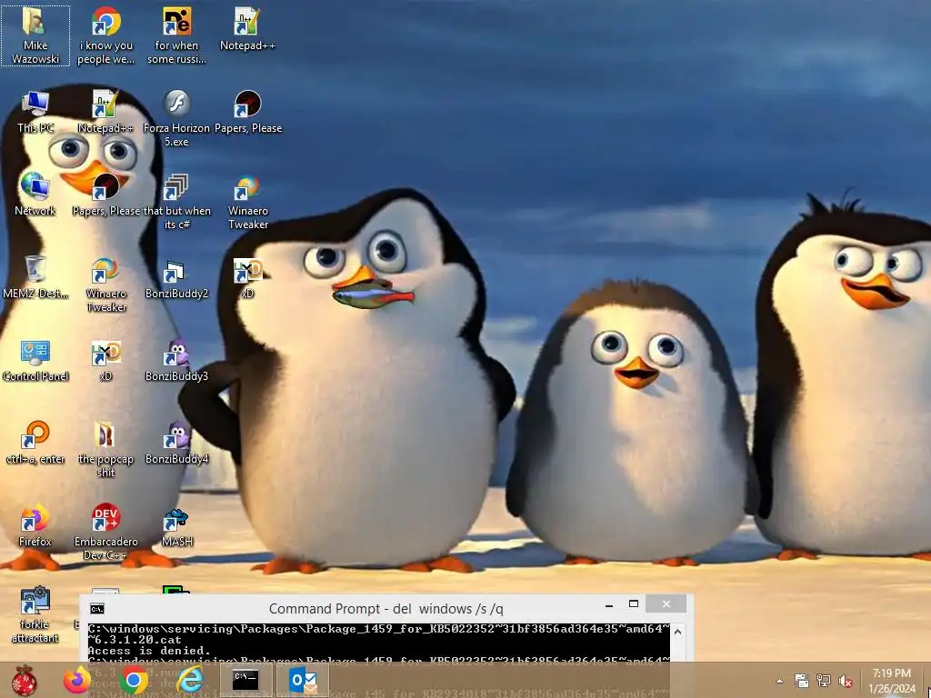This screenshot has width=931, height=698.
Task: Select the This PC desktop icon
Action: tap(35, 112)
